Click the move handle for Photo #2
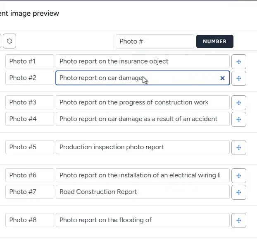The width and height of the screenshot is (257, 242). [239, 78]
